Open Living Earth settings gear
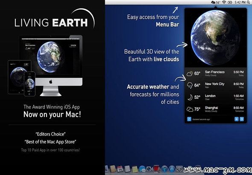Viewport: 252px width, 175px height. coord(242,119)
